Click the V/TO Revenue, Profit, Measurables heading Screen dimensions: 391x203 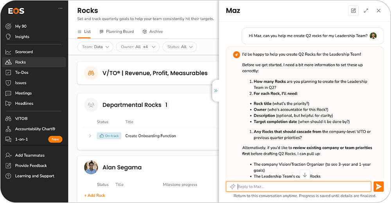tap(155, 73)
